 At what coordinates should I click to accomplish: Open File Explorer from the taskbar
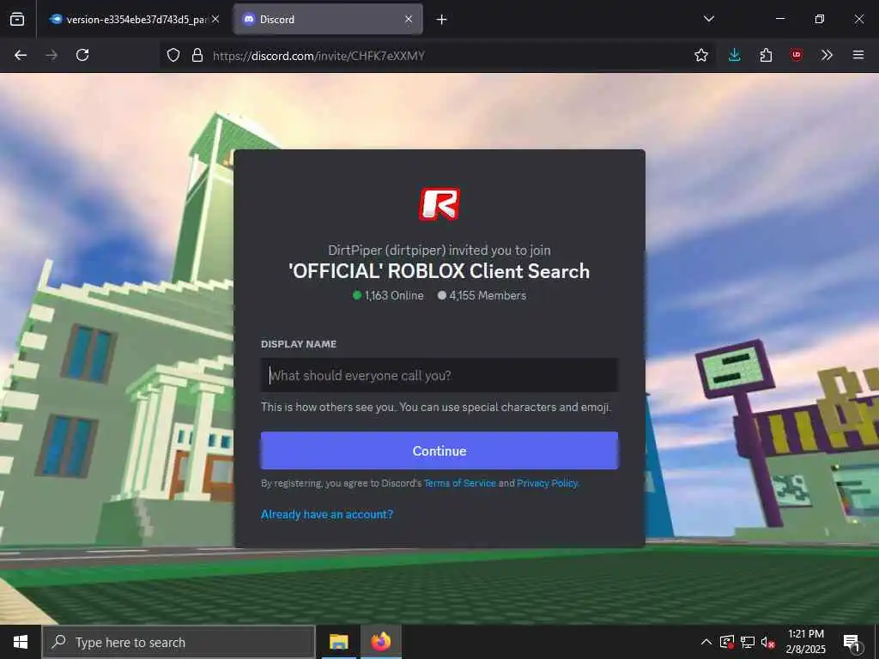338,642
